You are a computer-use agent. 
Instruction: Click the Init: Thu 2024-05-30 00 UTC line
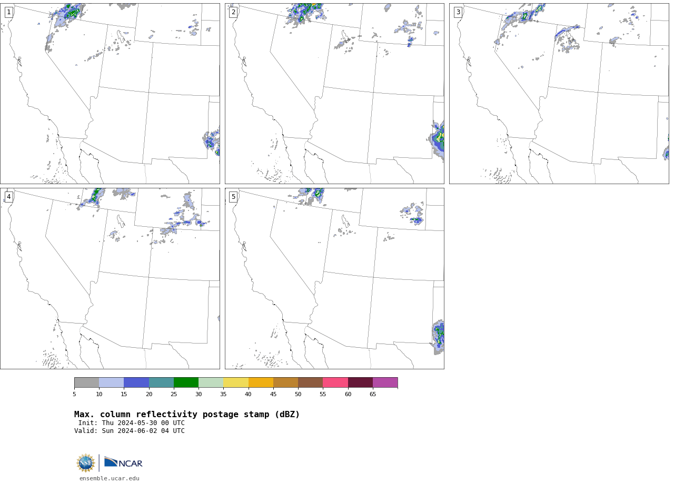[x=132, y=423]
